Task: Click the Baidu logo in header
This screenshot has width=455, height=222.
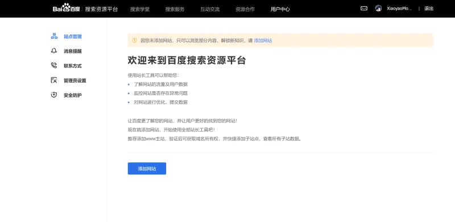Action: pyautogui.click(x=66, y=8)
